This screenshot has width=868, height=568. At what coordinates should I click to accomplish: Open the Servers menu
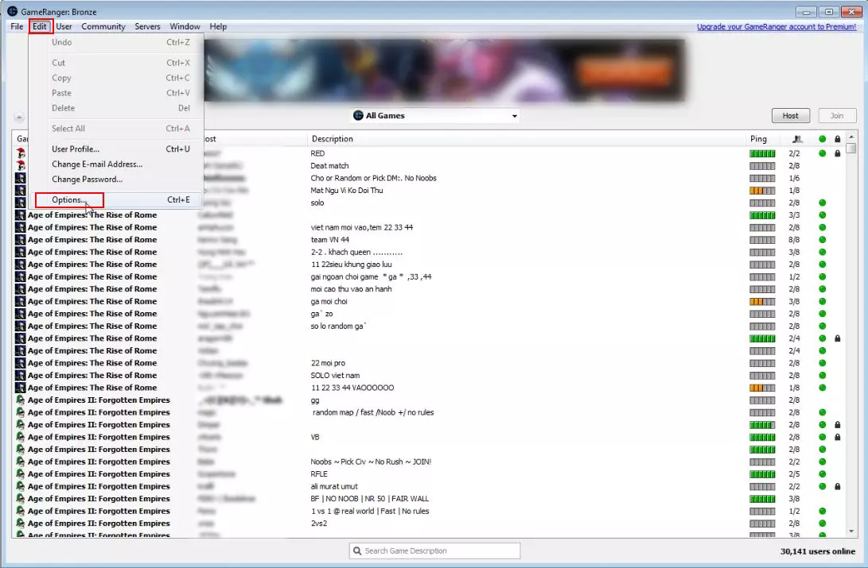pos(147,26)
